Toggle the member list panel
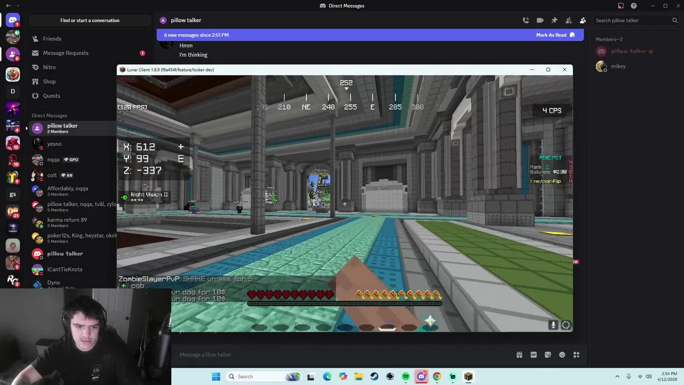The width and height of the screenshot is (684, 385). [x=582, y=20]
